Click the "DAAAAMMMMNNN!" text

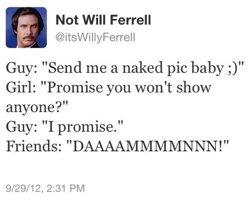coord(147,146)
